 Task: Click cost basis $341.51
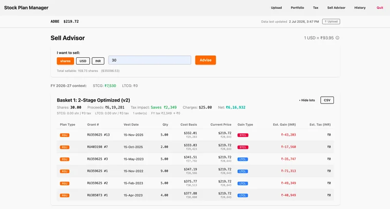pos(190,157)
